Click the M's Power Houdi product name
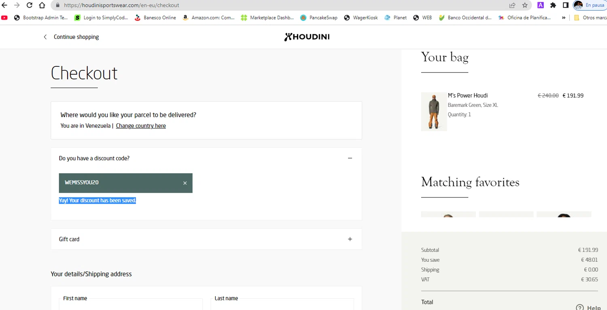The height and width of the screenshot is (310, 607). pyautogui.click(x=468, y=96)
